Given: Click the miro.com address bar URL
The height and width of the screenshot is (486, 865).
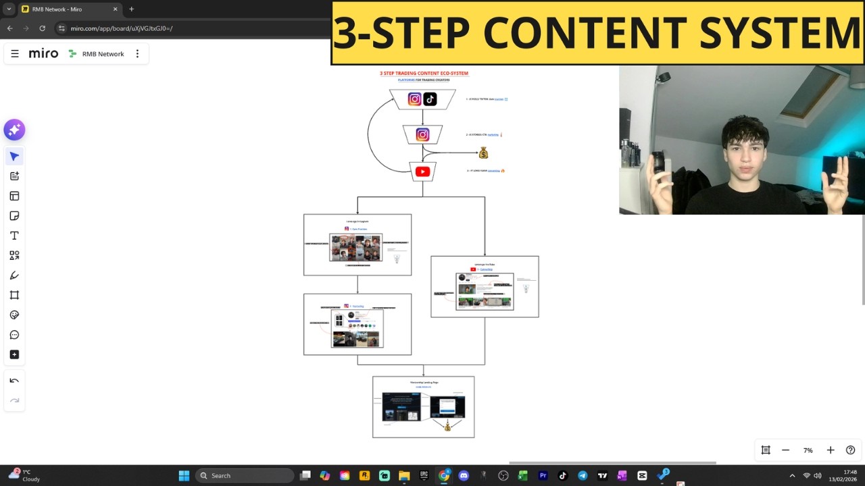Looking at the screenshot, I should (122, 28).
